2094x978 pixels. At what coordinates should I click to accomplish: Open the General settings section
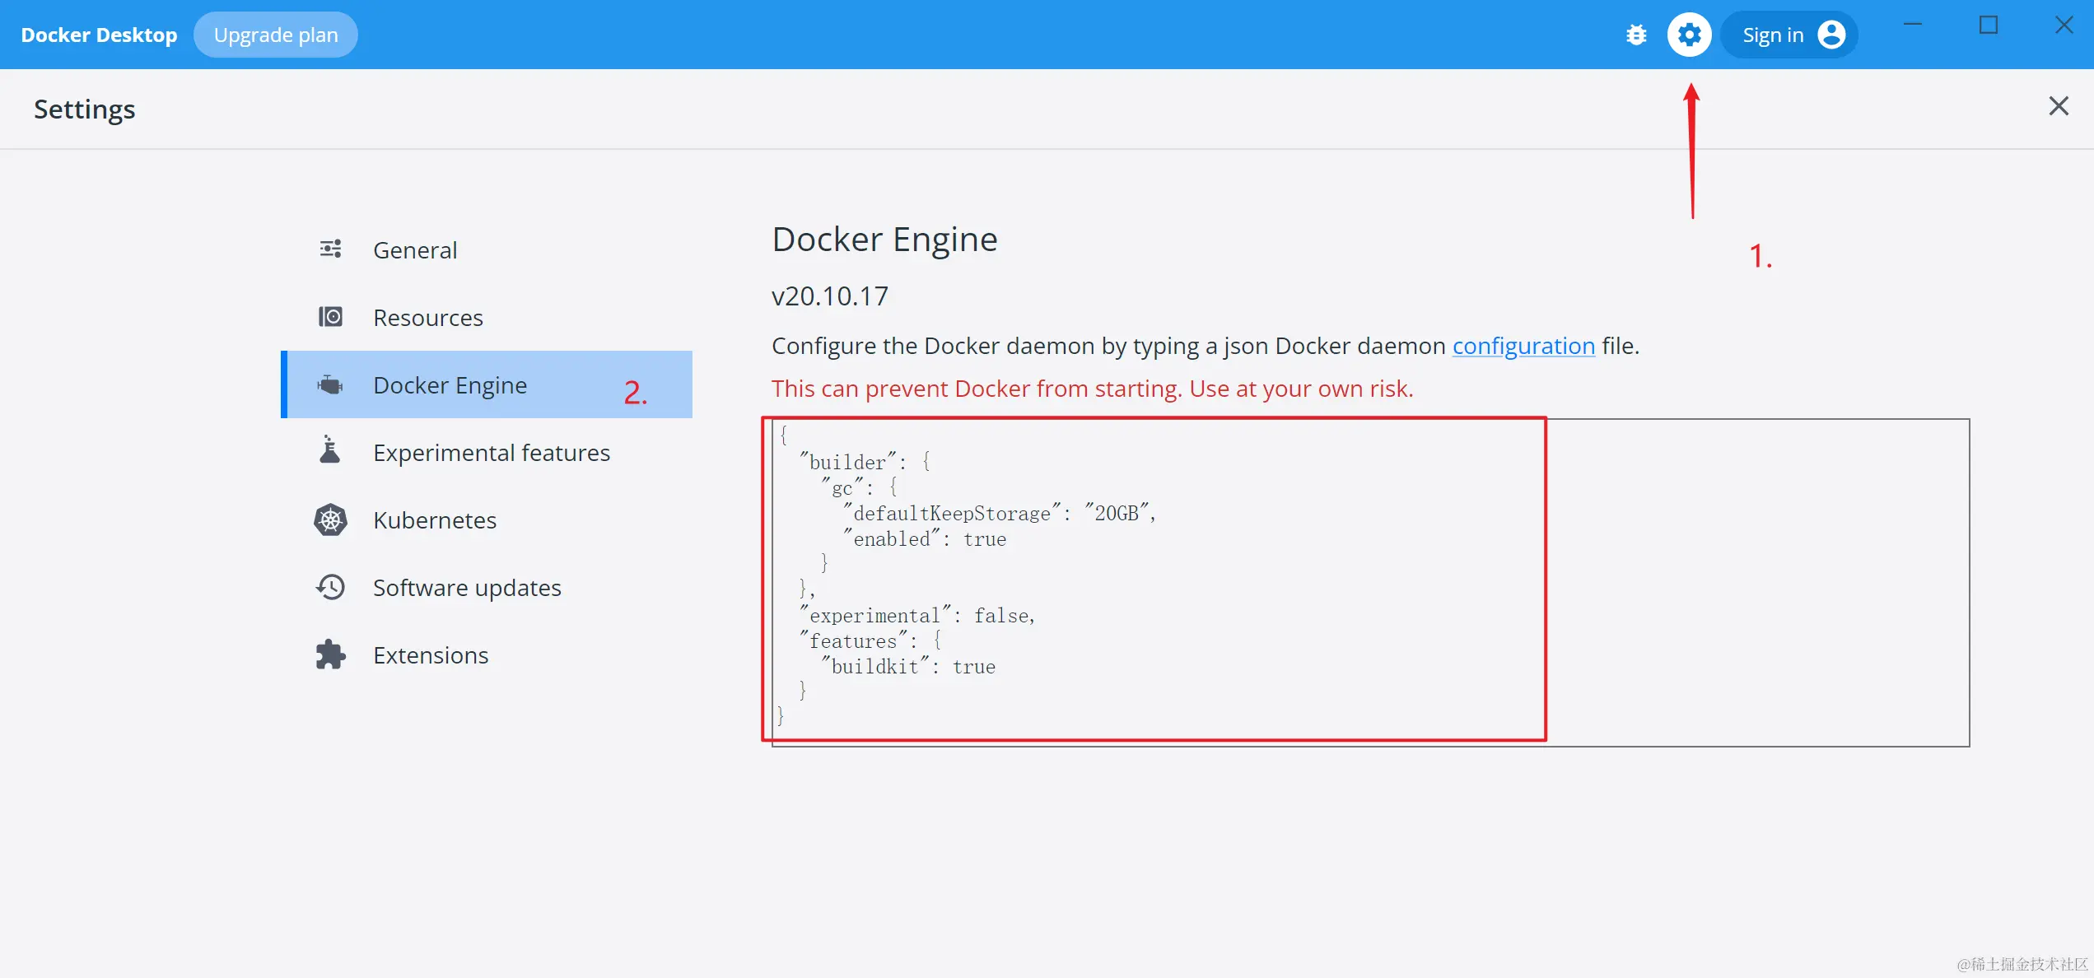point(414,250)
